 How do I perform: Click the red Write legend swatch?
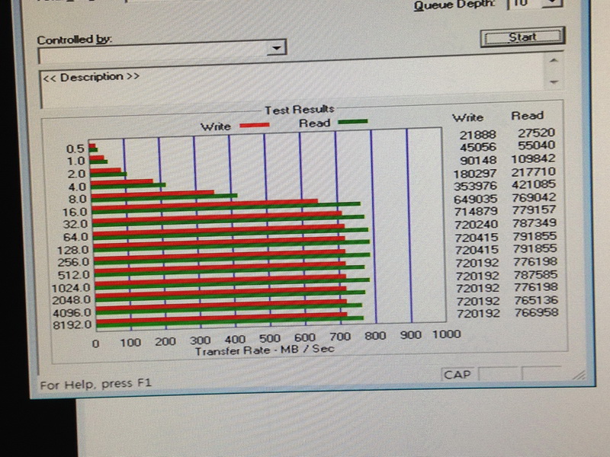[x=255, y=125]
